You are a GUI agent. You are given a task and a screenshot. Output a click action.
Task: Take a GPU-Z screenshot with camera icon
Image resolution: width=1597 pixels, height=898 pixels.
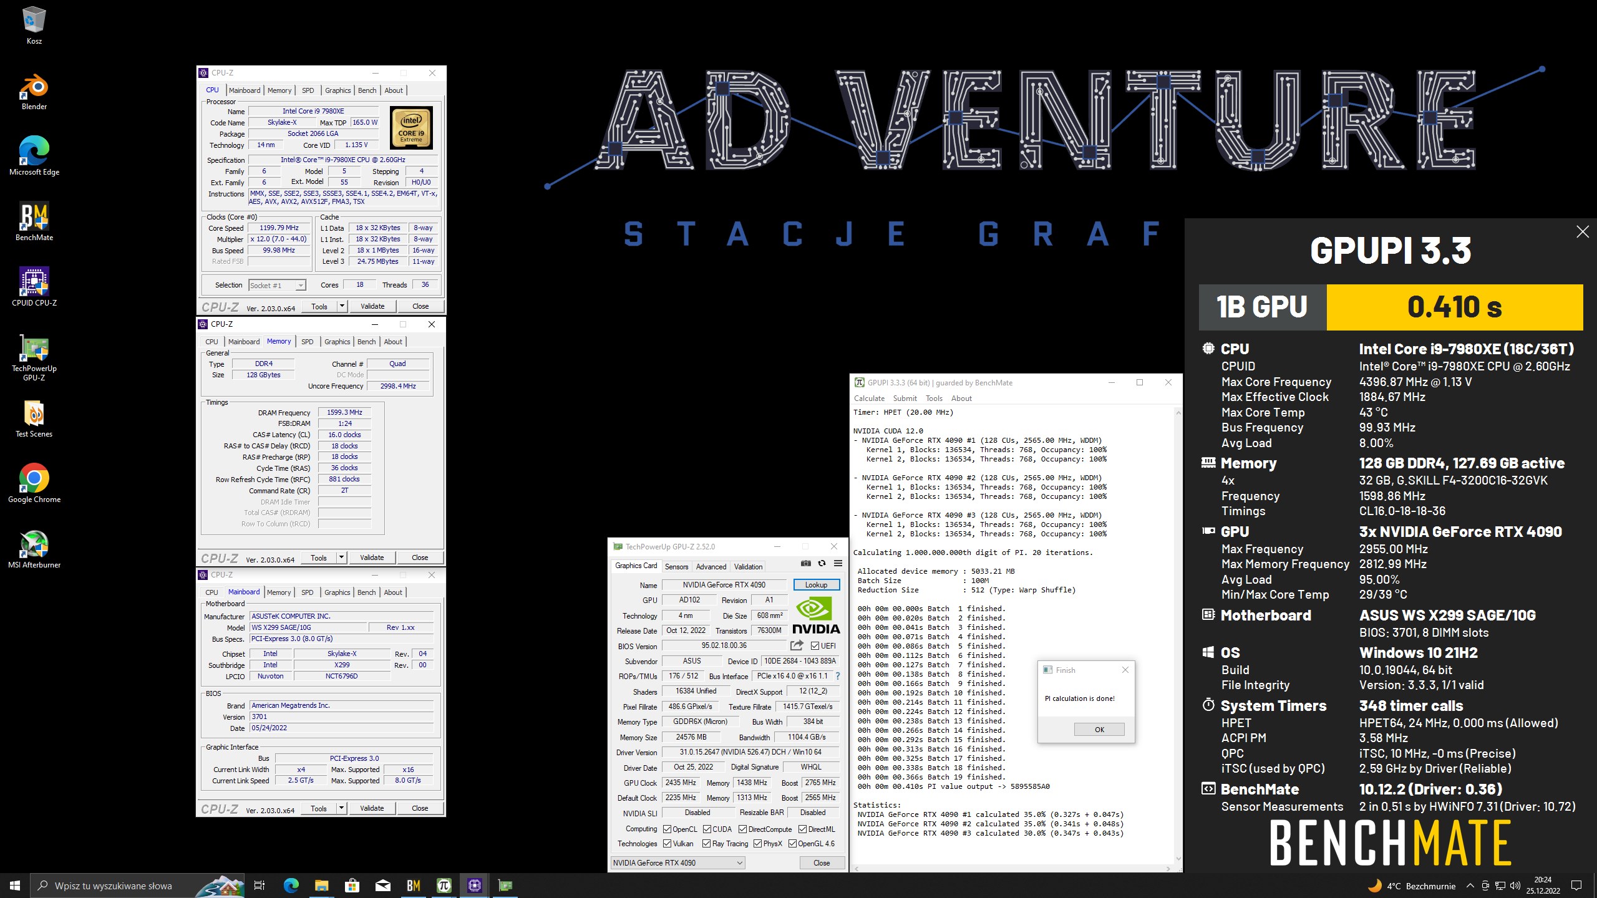coord(806,563)
